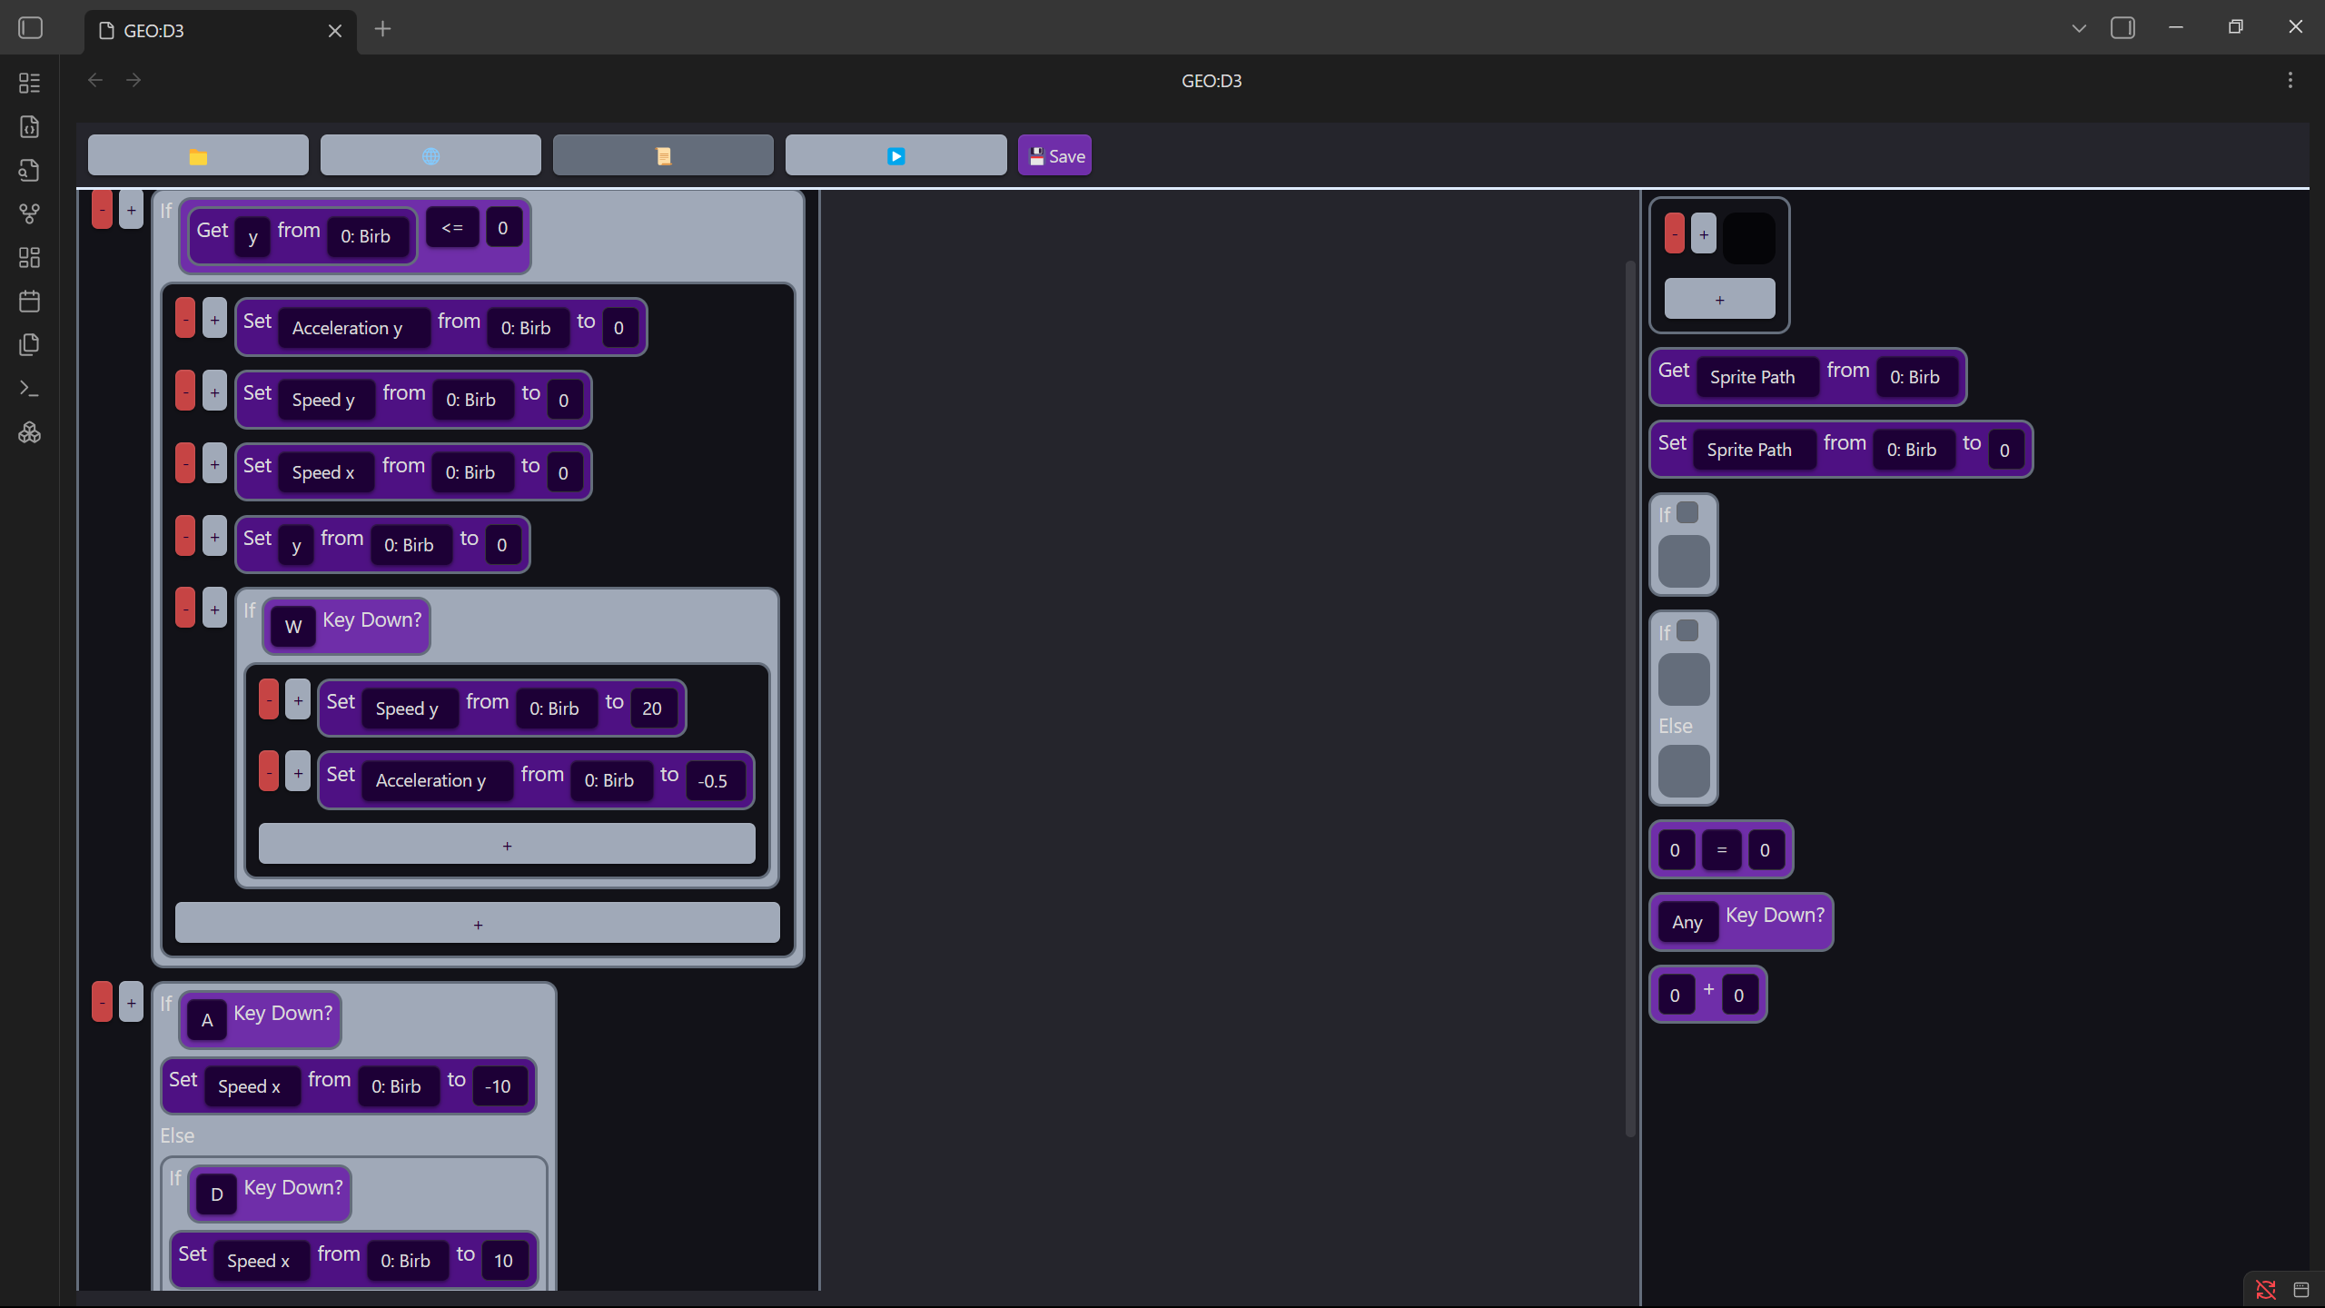Edit the Speed x value -10 field
This screenshot has width=2325, height=1308.
[498, 1086]
